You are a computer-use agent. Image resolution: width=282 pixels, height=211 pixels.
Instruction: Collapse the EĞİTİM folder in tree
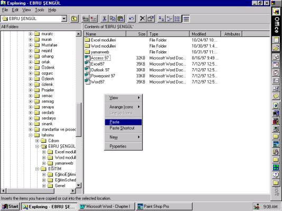point(37,169)
